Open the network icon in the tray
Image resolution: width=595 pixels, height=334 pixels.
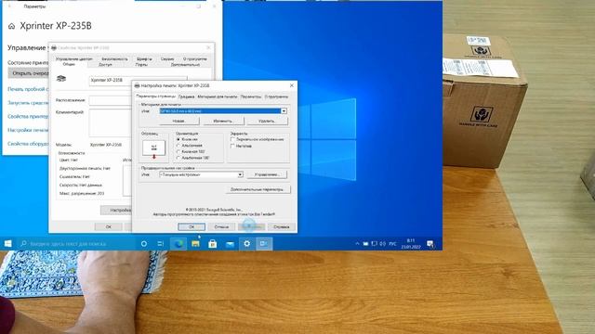[x=374, y=244]
